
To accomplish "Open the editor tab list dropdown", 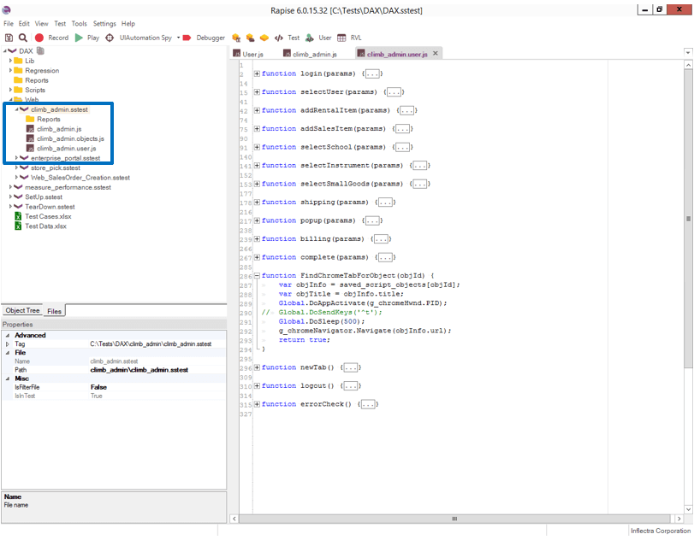I will (688, 53).
